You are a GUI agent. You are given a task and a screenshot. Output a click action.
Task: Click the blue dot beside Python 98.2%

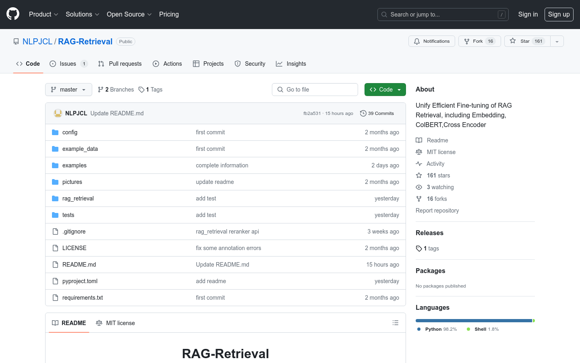pyautogui.click(x=419, y=329)
